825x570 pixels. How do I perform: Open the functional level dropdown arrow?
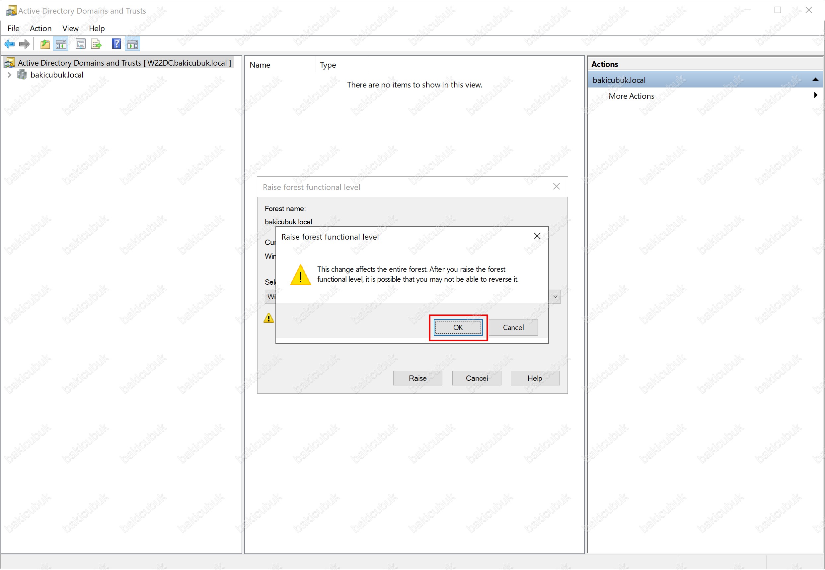tap(555, 297)
